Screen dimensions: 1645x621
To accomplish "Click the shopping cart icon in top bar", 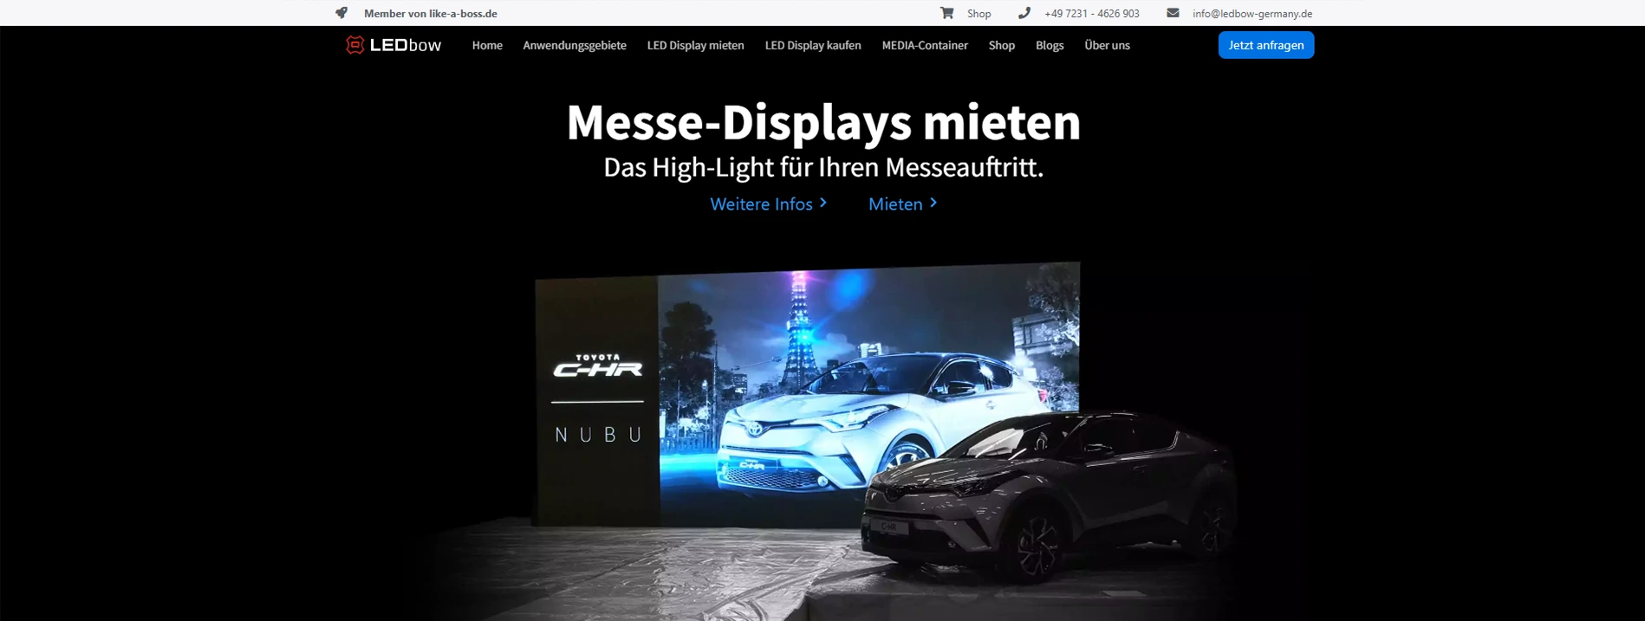I will (946, 13).
